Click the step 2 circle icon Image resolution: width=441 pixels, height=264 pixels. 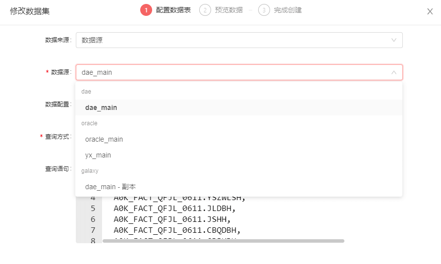[x=205, y=10]
